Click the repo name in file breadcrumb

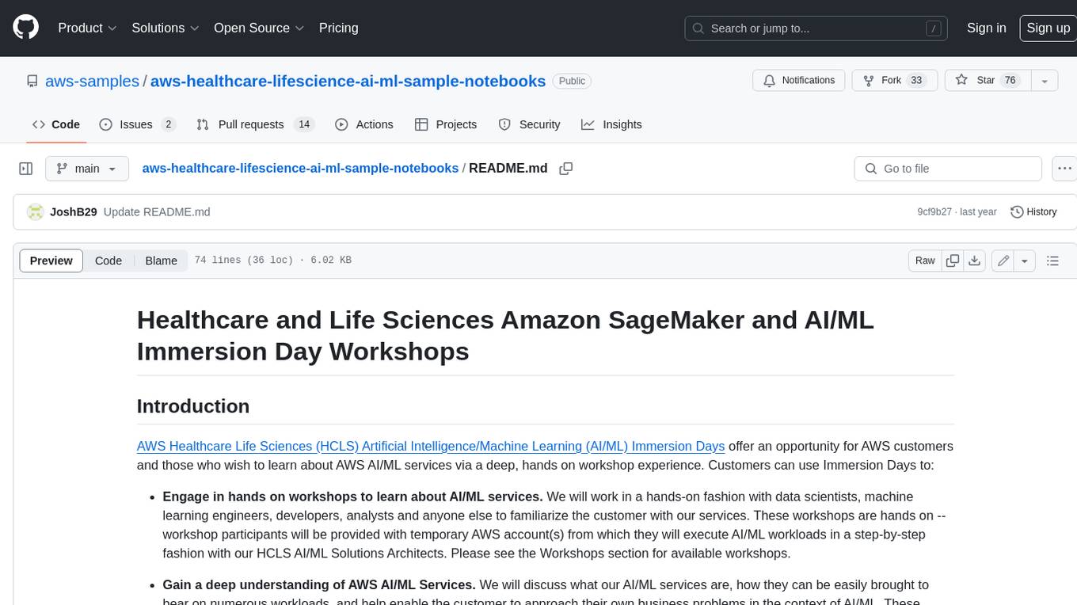300,168
